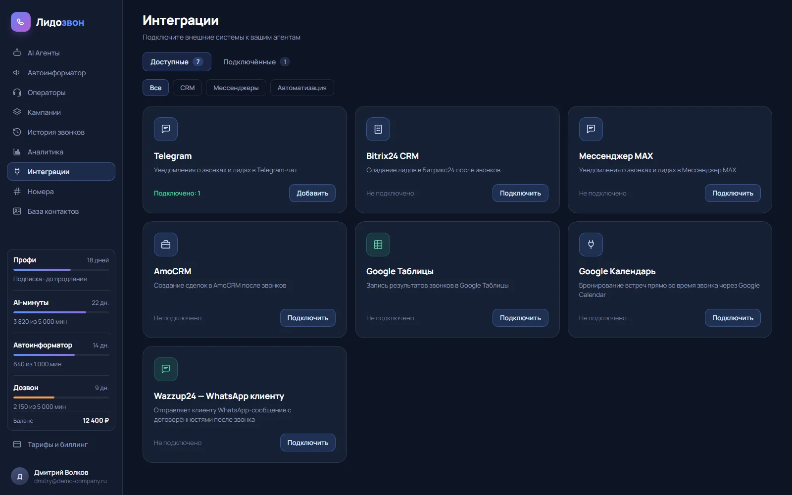Filter integrations by CRM
Screen dimensions: 792x495
coord(187,88)
